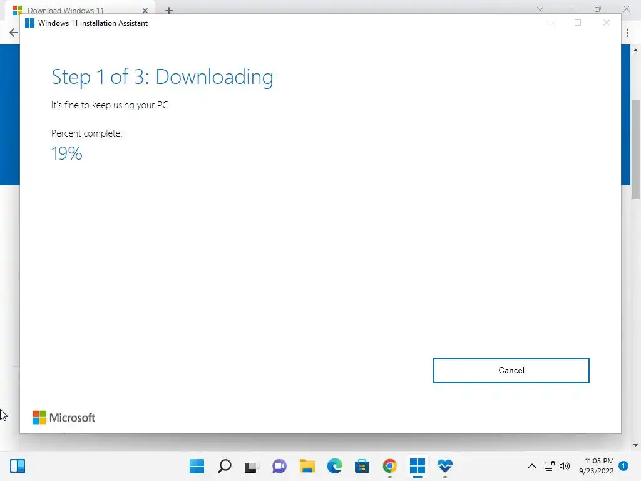
Task: Open the browser tab search dropdown
Action: (540, 9)
